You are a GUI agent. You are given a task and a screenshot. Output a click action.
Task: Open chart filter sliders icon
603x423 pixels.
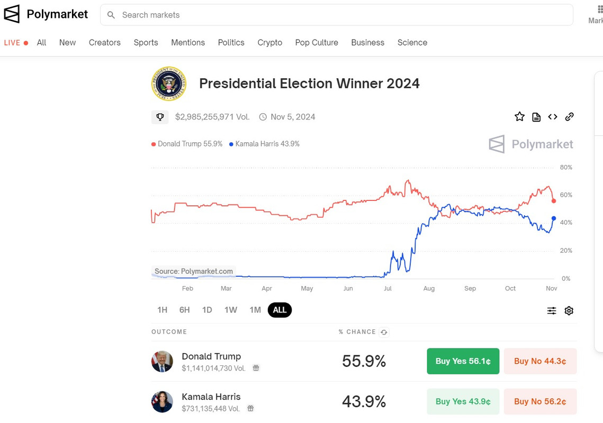click(552, 311)
